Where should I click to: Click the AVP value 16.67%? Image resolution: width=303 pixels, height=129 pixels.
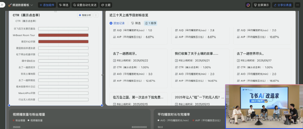[x=274, y=81]
